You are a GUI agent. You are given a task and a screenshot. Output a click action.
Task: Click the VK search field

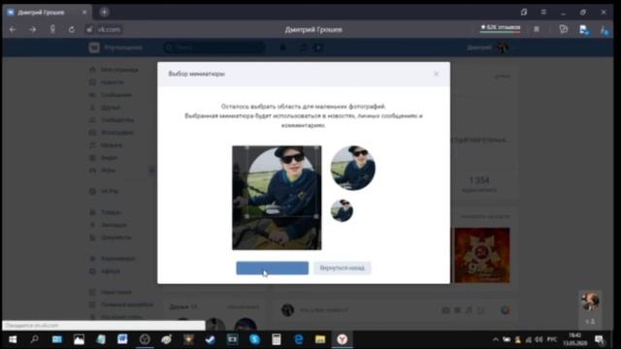[x=214, y=48]
